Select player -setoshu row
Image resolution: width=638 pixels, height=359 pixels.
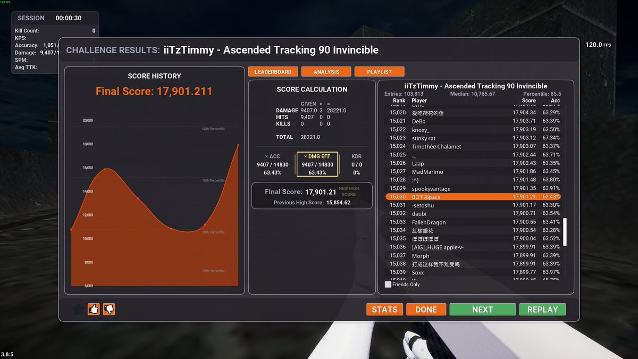(x=473, y=205)
